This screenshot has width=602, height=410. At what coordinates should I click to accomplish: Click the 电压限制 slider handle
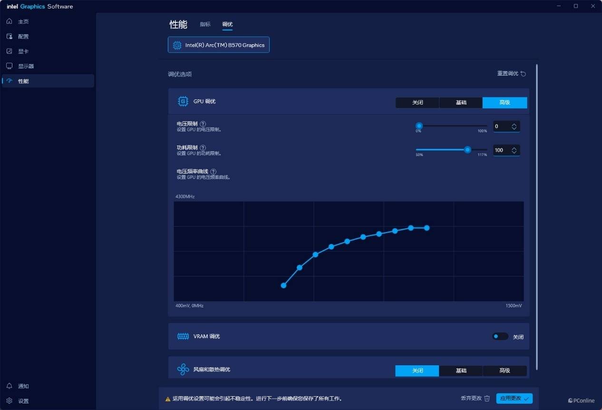(x=419, y=126)
